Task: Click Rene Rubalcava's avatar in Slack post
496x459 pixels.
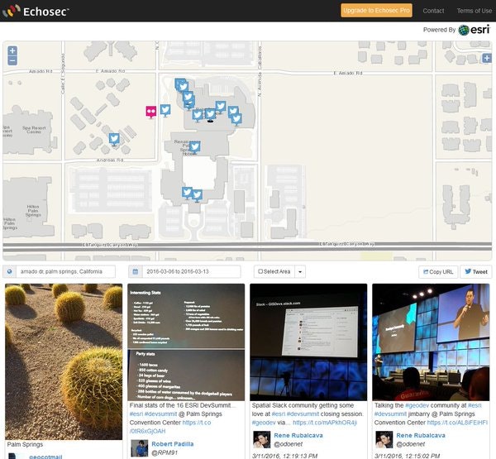Action: click(261, 439)
